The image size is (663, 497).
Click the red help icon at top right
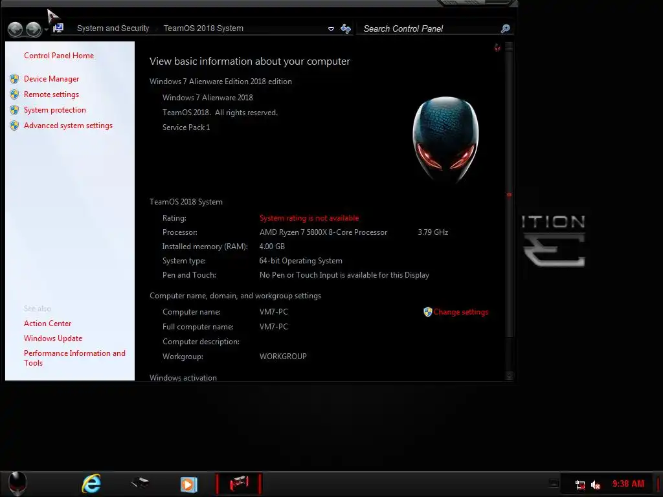[x=498, y=48]
